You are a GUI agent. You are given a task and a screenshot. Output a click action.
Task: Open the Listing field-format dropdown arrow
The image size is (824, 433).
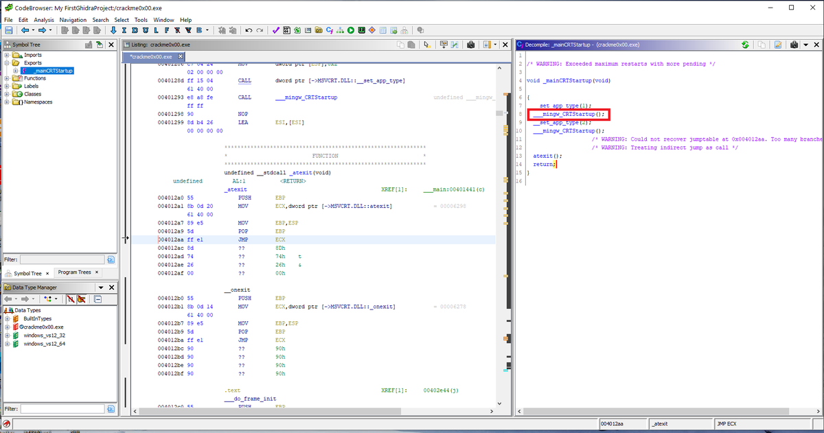(x=495, y=45)
